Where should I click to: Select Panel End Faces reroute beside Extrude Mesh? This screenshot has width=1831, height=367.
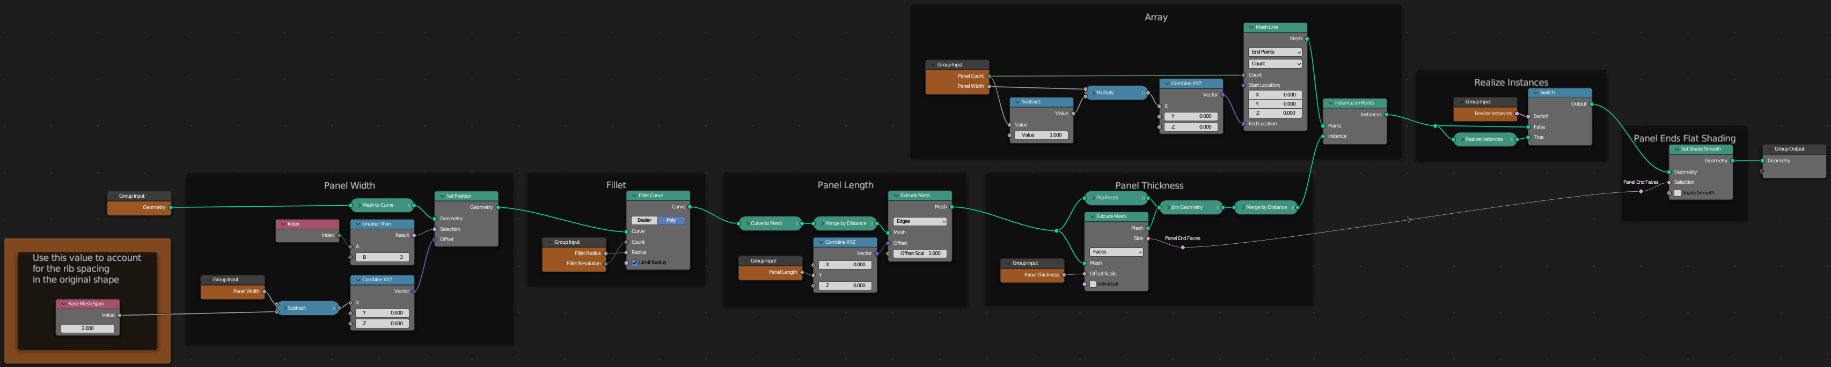[x=1183, y=247]
